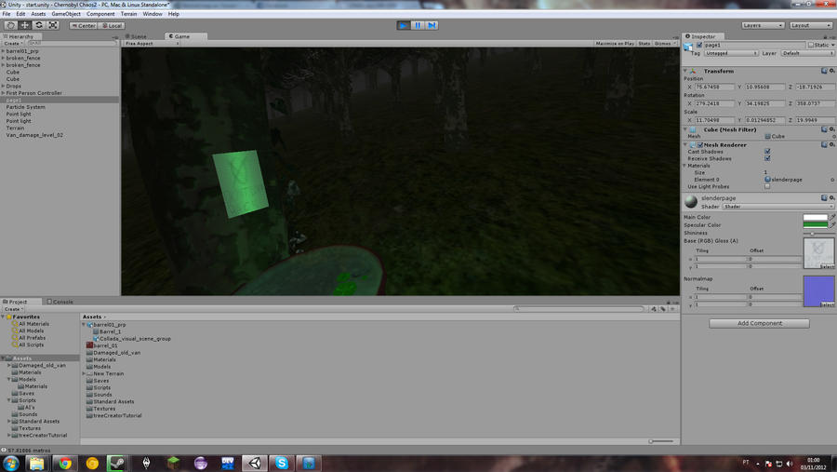Click Scale Y input field
Viewport: 837px width, 472px height.
coord(765,120)
